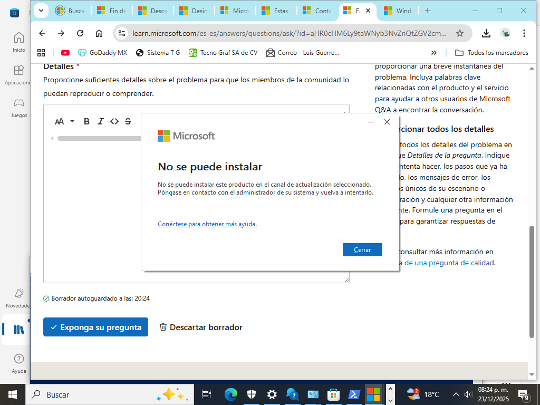Toggle italic formatting in editor
The image size is (540, 405).
[101, 121]
